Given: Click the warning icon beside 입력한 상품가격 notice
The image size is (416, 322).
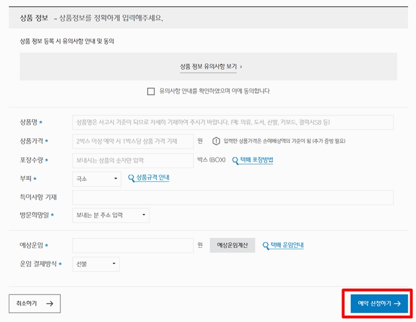Looking at the screenshot, I should [216, 141].
